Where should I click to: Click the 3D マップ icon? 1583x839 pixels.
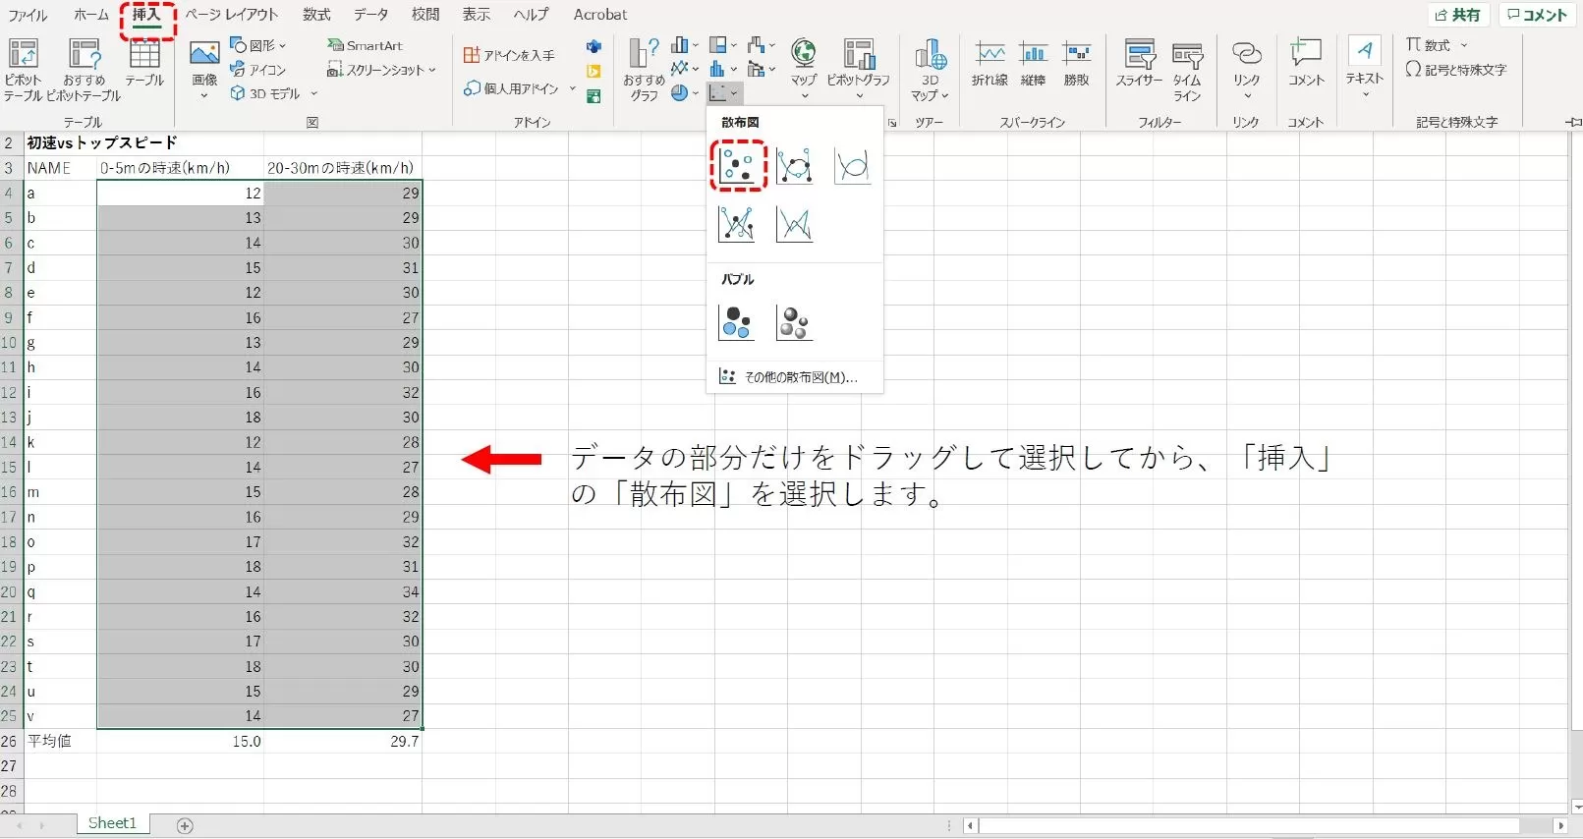(929, 69)
